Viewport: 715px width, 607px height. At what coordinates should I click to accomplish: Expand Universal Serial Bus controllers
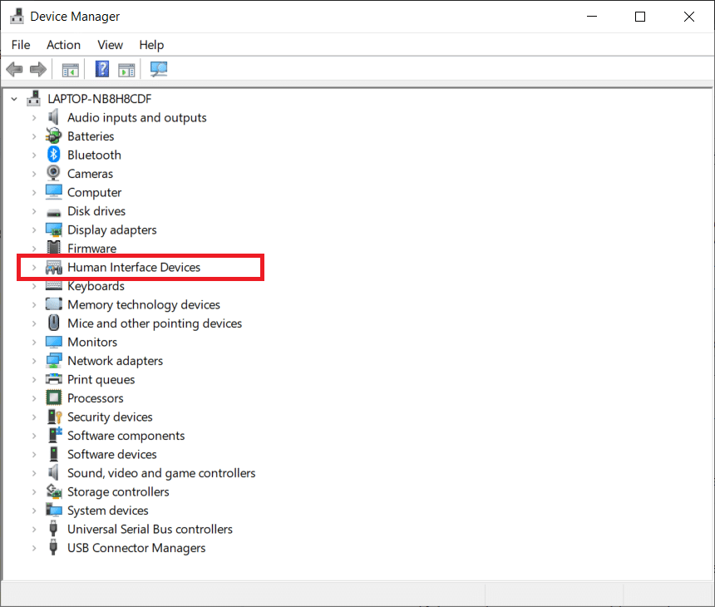coord(34,530)
